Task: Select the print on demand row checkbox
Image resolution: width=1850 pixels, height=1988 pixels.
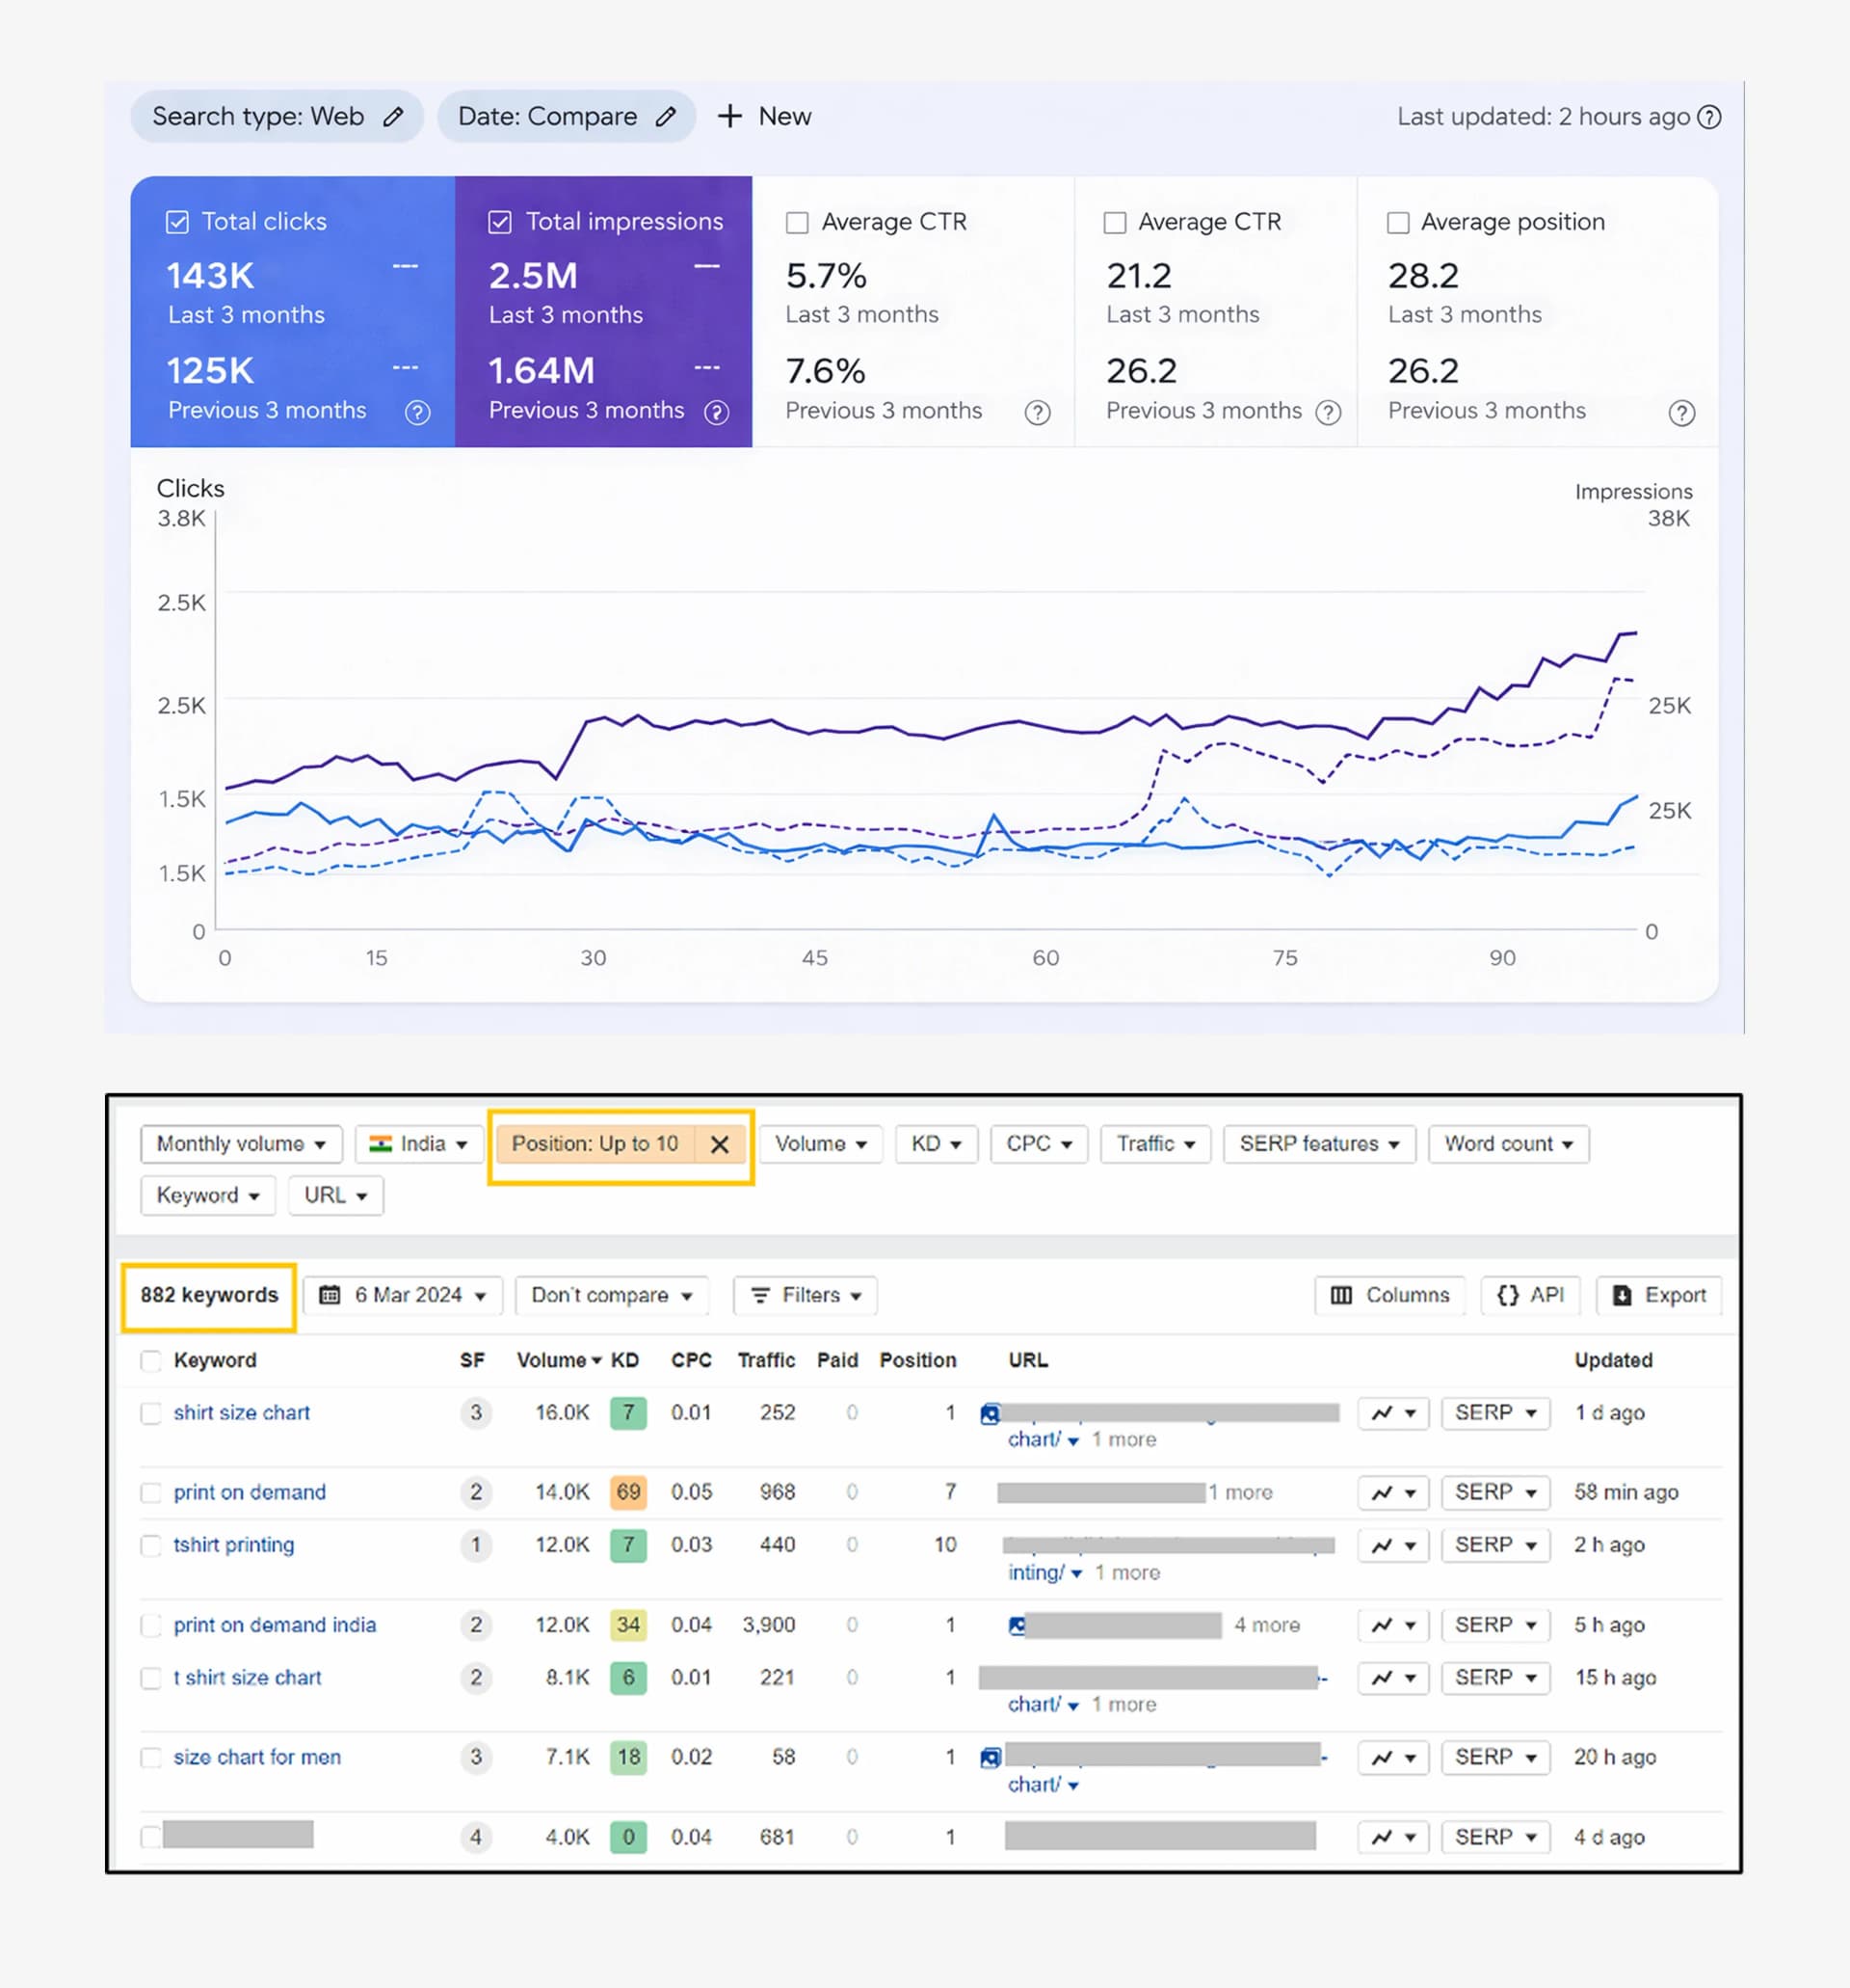Action: pyautogui.click(x=151, y=1492)
